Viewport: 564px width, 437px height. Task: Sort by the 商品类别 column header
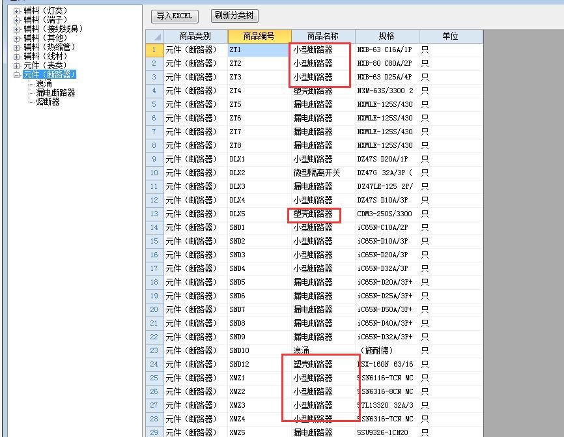coord(195,36)
